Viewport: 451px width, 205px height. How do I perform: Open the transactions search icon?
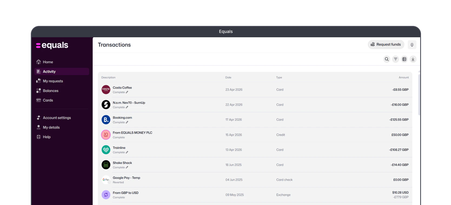tap(387, 59)
